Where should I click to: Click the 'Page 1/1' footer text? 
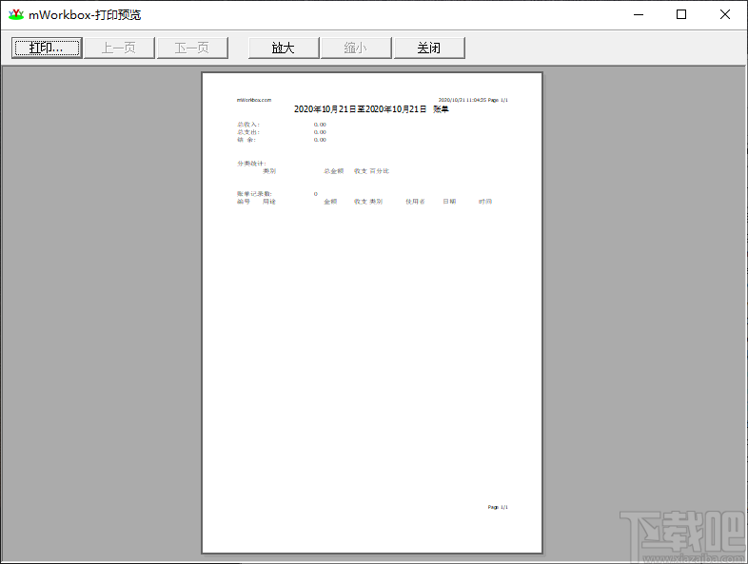pyautogui.click(x=498, y=507)
